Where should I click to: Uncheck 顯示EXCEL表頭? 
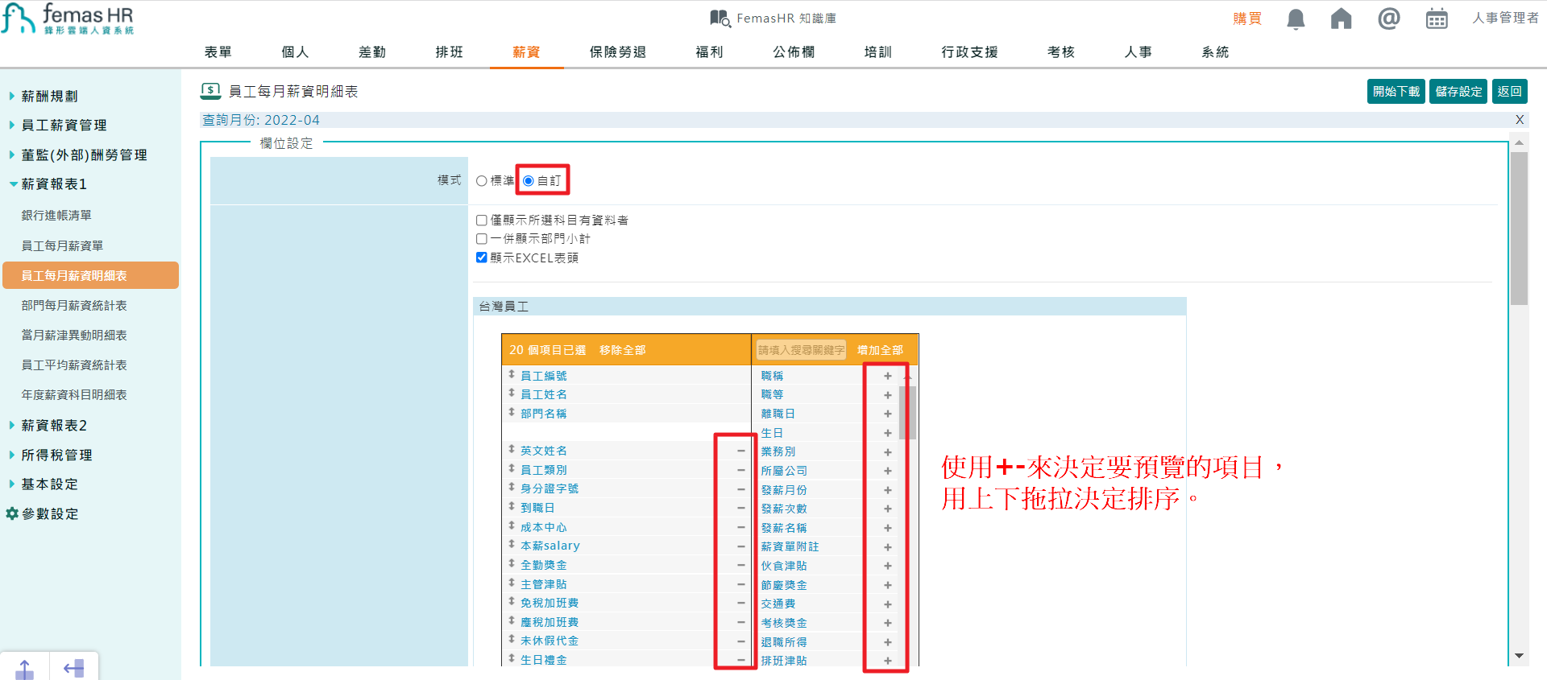(482, 258)
